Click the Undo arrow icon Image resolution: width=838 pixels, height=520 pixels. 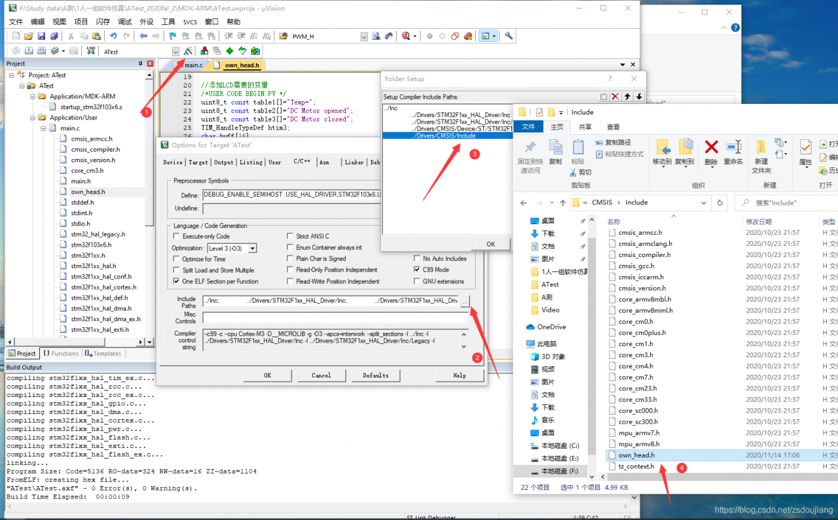pyautogui.click(x=114, y=36)
